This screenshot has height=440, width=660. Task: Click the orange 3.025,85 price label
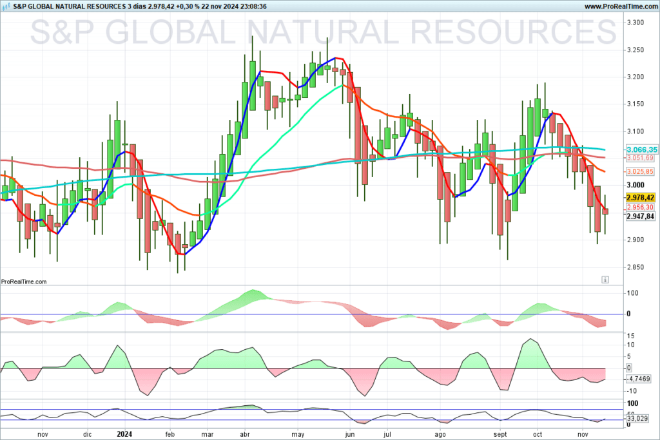point(640,171)
